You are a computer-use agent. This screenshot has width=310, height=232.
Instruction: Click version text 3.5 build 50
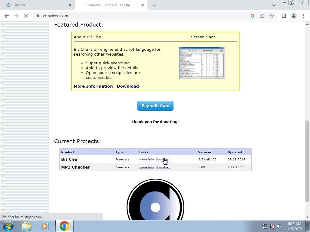coord(207,159)
